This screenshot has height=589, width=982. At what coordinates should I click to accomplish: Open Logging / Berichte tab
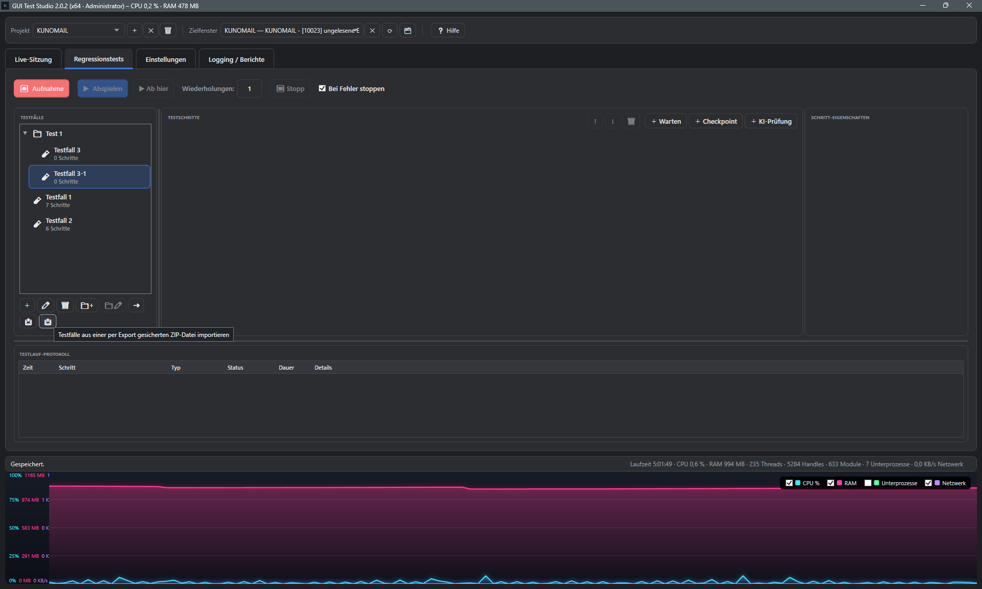(x=236, y=59)
